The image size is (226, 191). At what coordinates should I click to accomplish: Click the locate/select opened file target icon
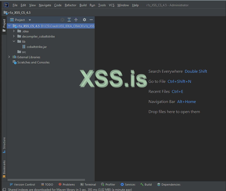click(62, 20)
